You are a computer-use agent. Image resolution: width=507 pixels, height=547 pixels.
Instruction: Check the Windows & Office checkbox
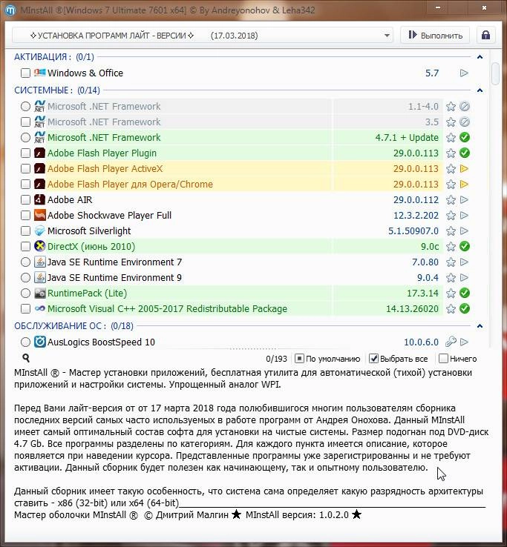click(25, 73)
